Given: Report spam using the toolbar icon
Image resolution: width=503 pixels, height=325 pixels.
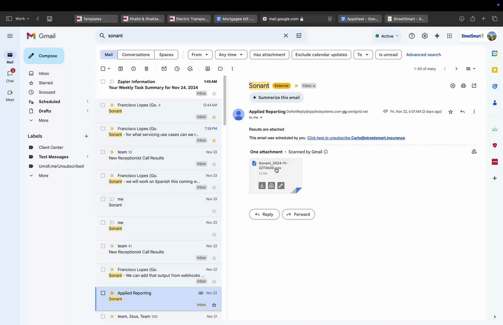Looking at the screenshot, I should tap(134, 69).
